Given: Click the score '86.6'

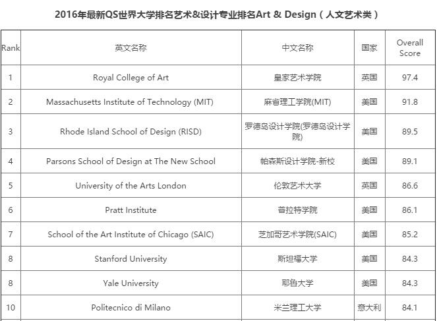Looking at the screenshot, I should (410, 186).
